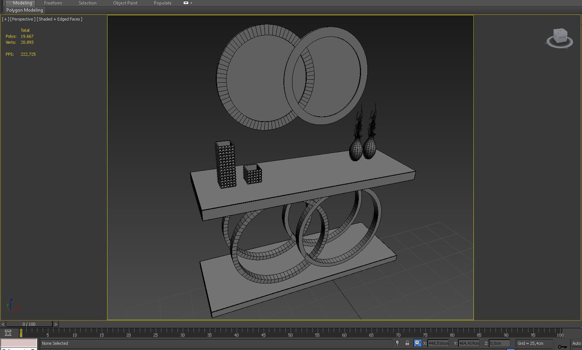This screenshot has width=582, height=350.
Task: Toggle the Auto Key button
Action: tap(576, 343)
